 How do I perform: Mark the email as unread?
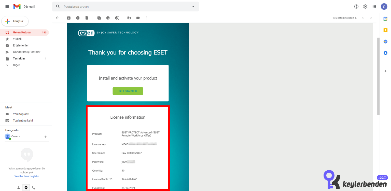point(99,18)
